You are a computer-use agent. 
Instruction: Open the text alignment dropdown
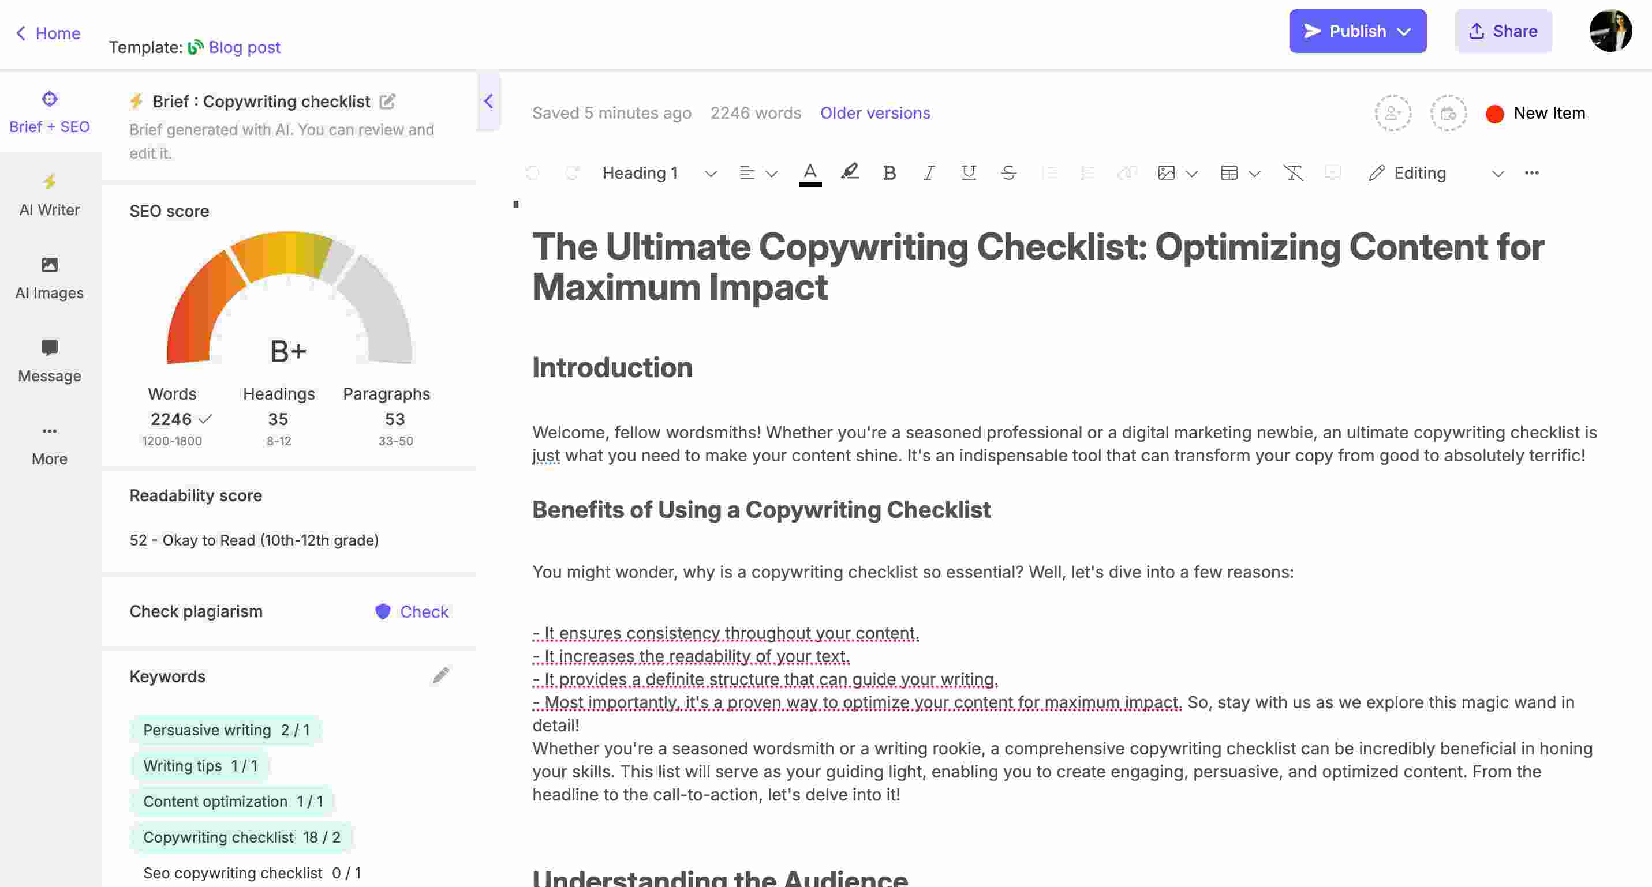coord(758,173)
